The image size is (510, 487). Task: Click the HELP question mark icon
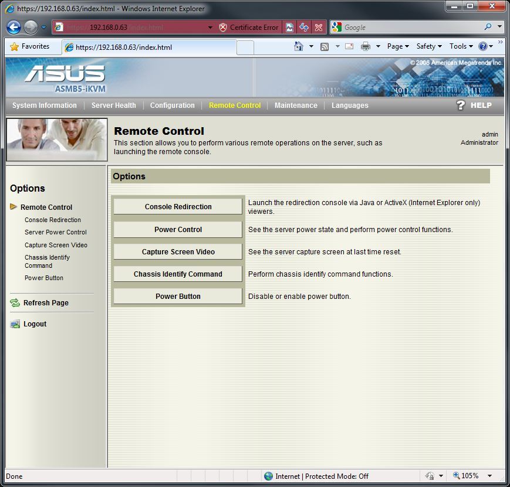pos(461,105)
